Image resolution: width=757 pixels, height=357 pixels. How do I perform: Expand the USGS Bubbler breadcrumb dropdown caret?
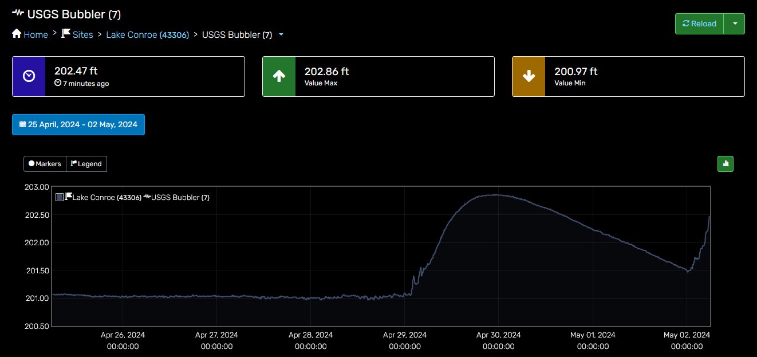click(281, 34)
